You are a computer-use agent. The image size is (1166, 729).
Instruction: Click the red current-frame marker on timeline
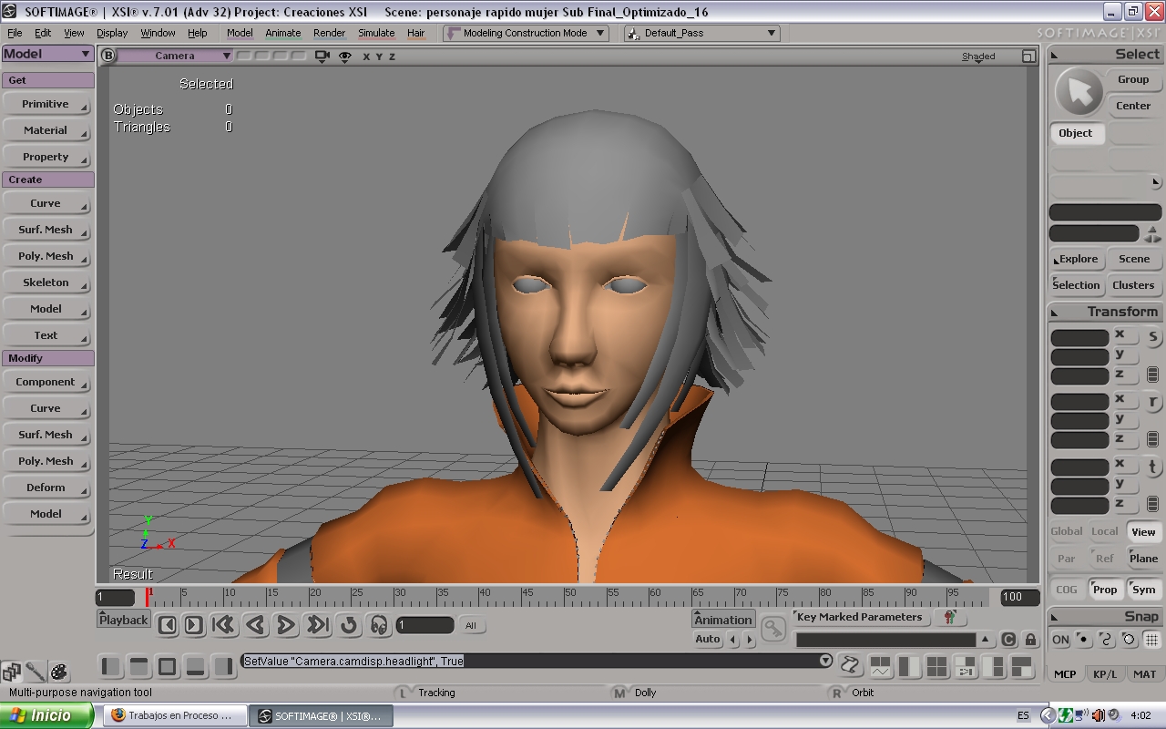148,597
